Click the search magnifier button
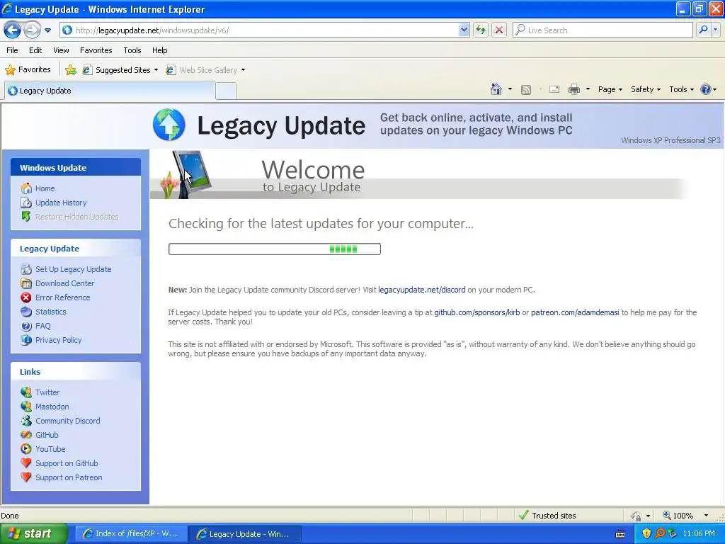 click(703, 30)
